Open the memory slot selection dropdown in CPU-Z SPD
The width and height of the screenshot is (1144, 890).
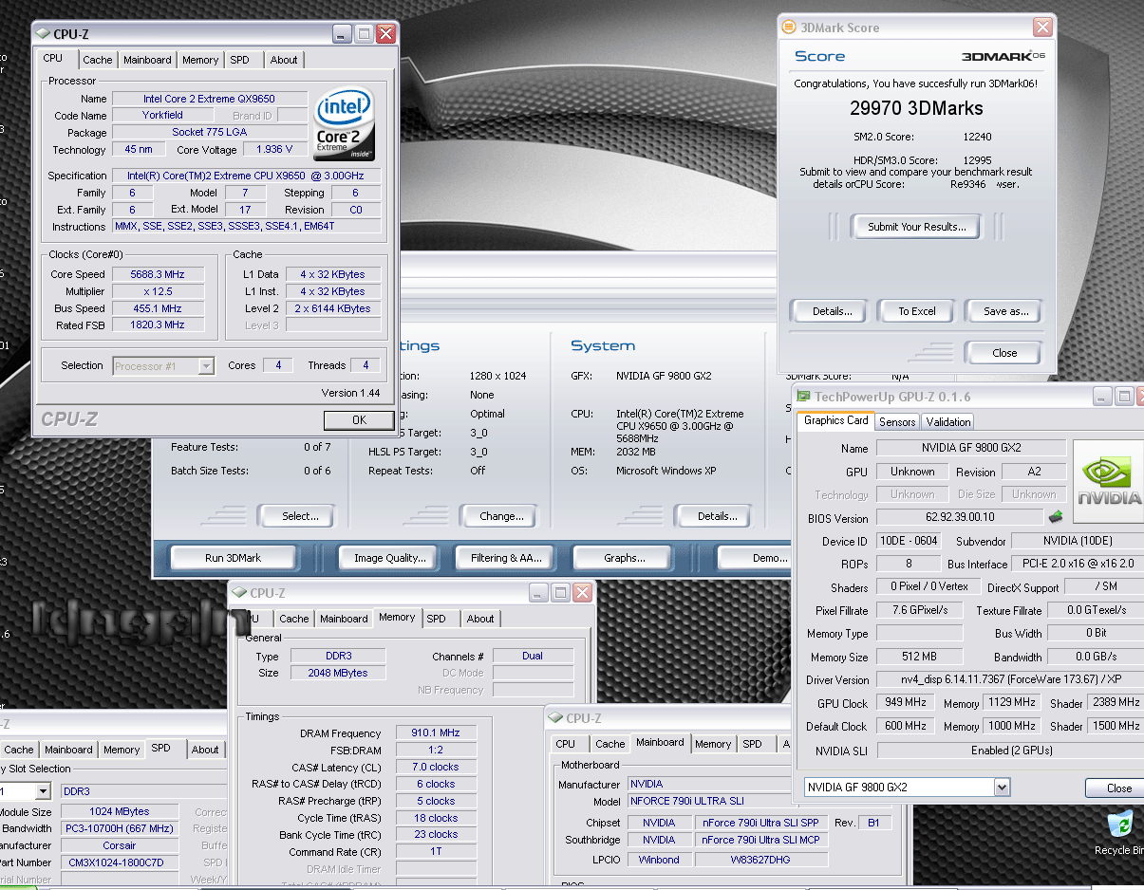pyautogui.click(x=42, y=791)
